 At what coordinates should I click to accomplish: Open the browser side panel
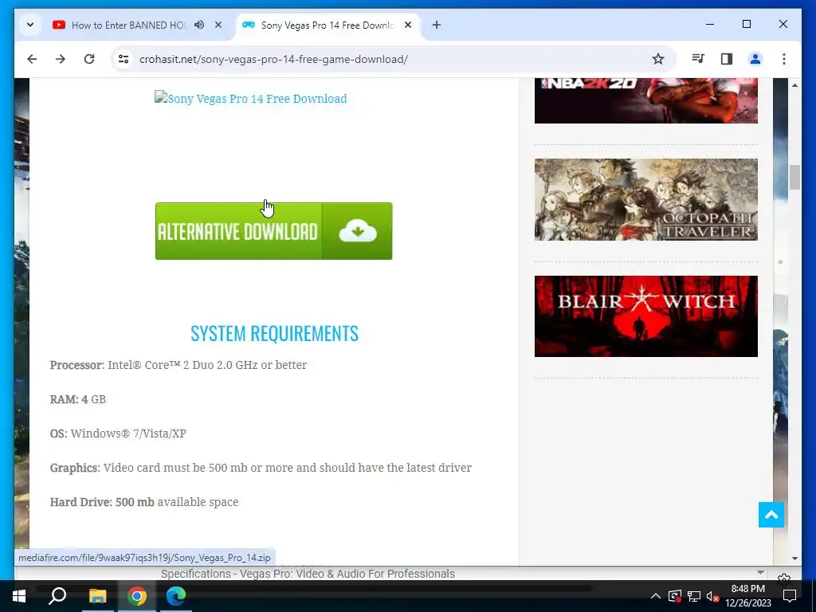coord(727,59)
